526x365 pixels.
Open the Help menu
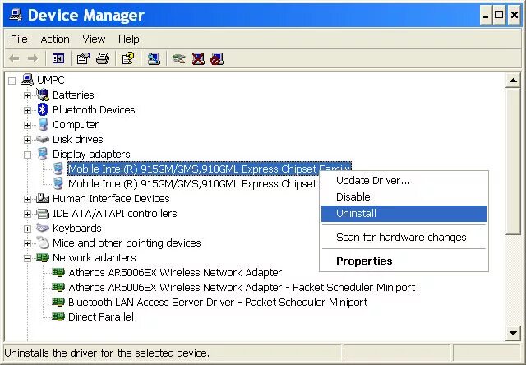coord(128,39)
